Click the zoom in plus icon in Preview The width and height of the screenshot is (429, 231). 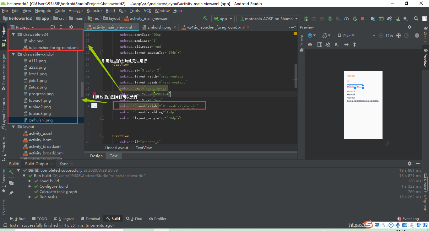399,35
